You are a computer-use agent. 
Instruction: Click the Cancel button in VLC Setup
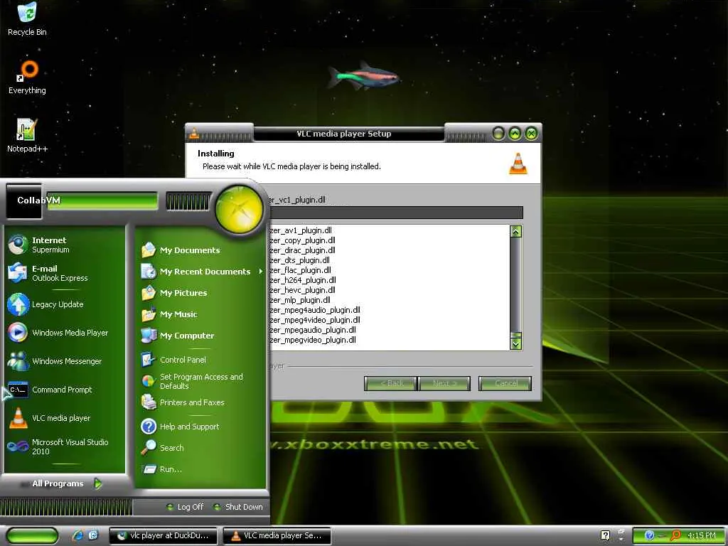click(x=505, y=383)
